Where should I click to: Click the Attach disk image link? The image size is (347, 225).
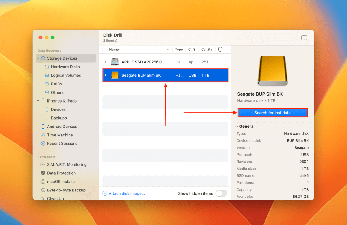point(127,193)
